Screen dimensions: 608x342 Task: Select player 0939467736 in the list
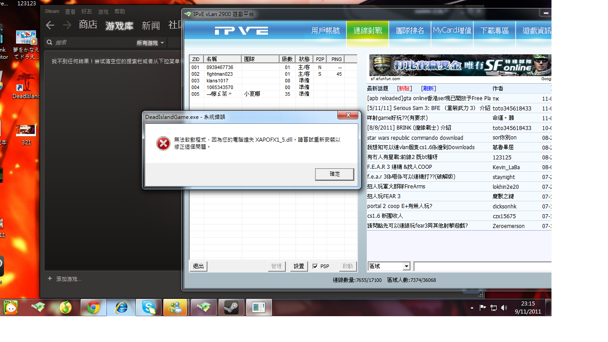[273, 67]
